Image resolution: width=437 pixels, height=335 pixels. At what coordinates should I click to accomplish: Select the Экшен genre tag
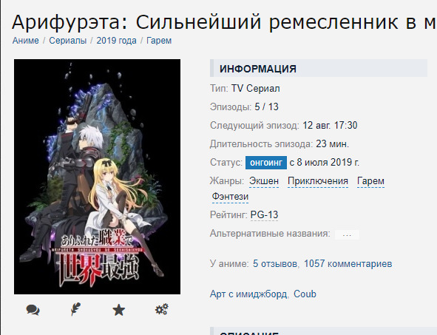coord(264,181)
